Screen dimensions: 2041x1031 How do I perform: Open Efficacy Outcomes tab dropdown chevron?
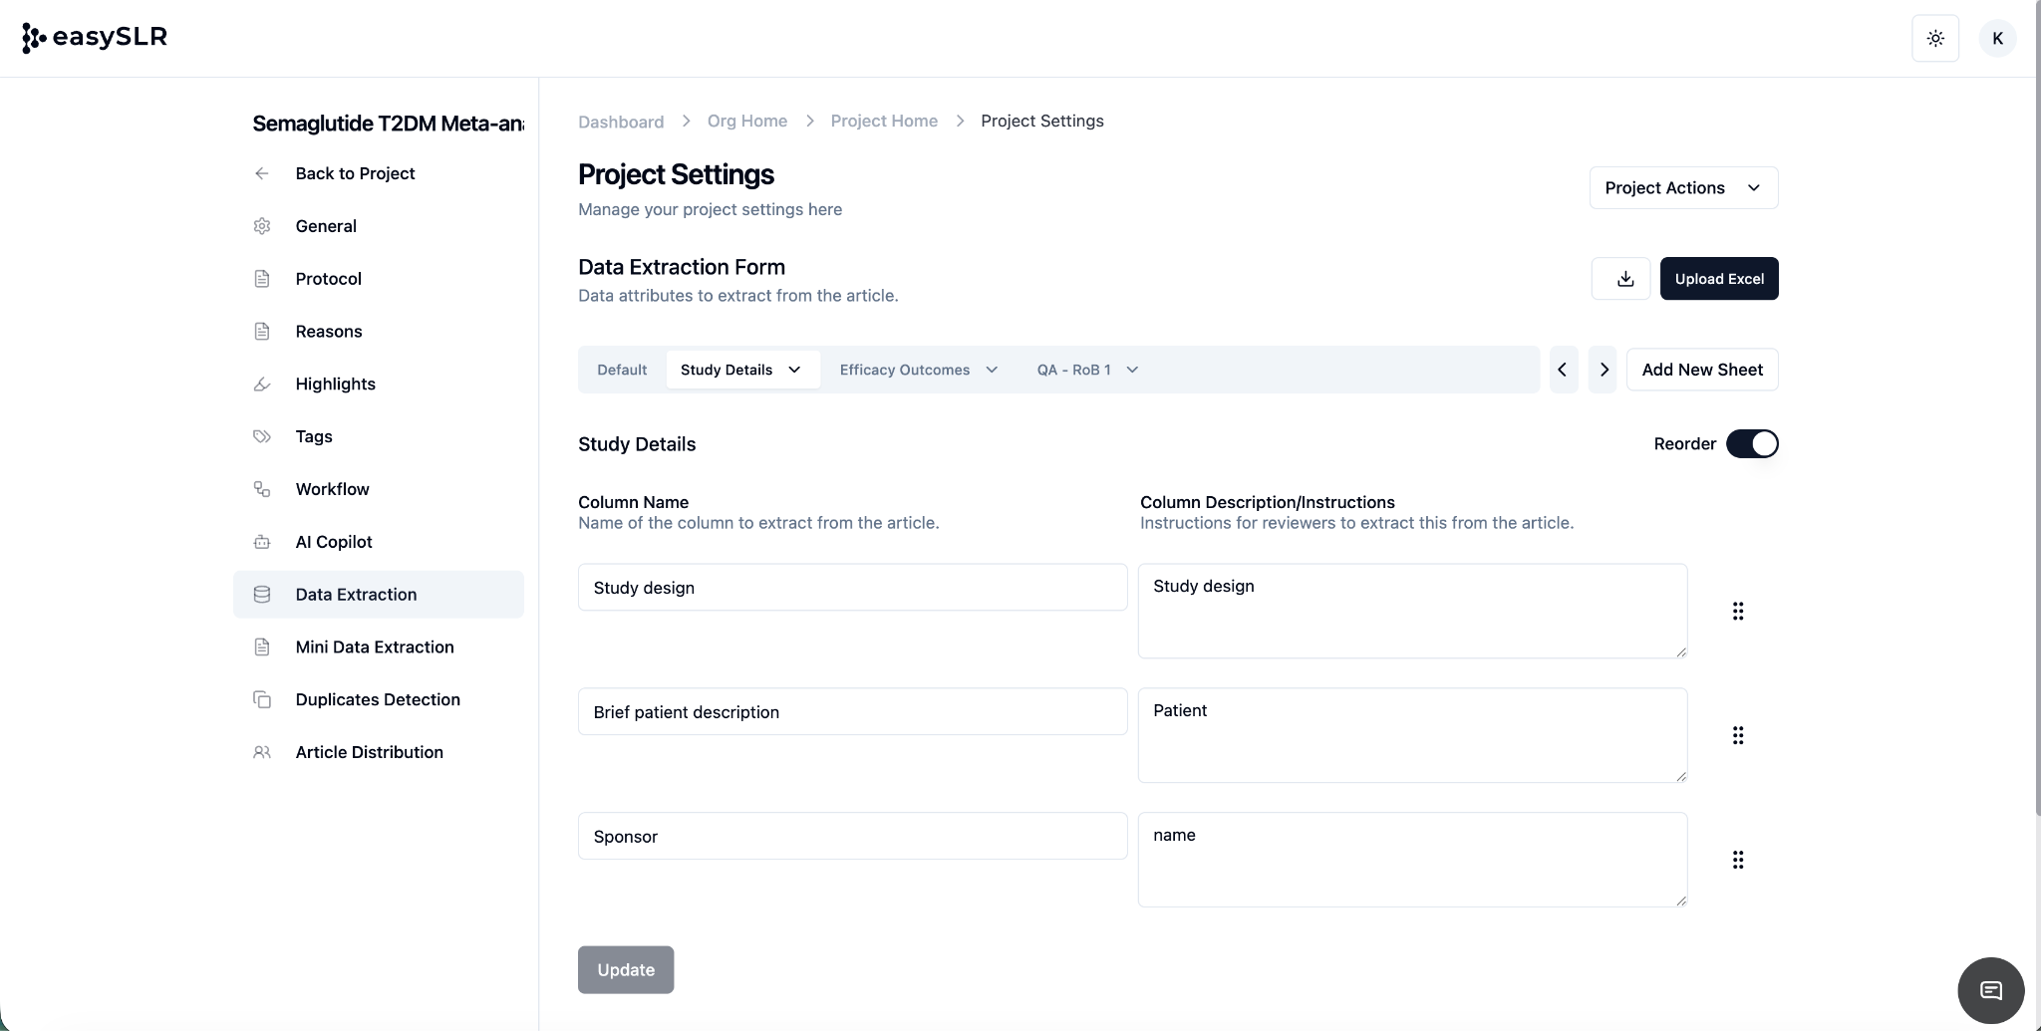pyautogui.click(x=992, y=370)
